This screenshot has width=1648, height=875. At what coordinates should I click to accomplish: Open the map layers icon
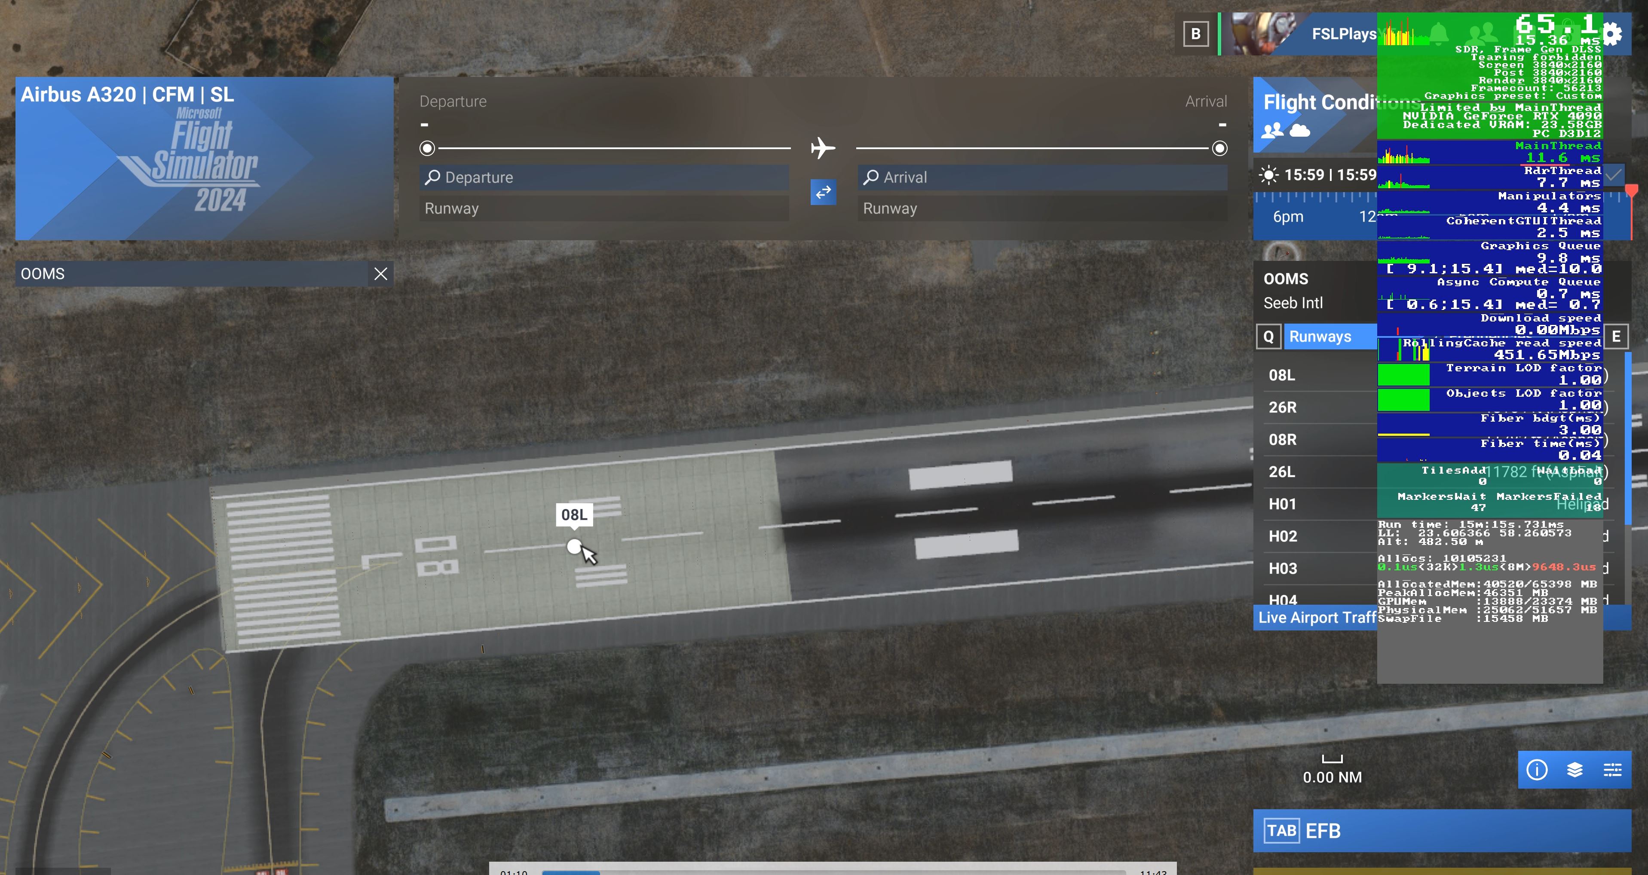tap(1574, 769)
